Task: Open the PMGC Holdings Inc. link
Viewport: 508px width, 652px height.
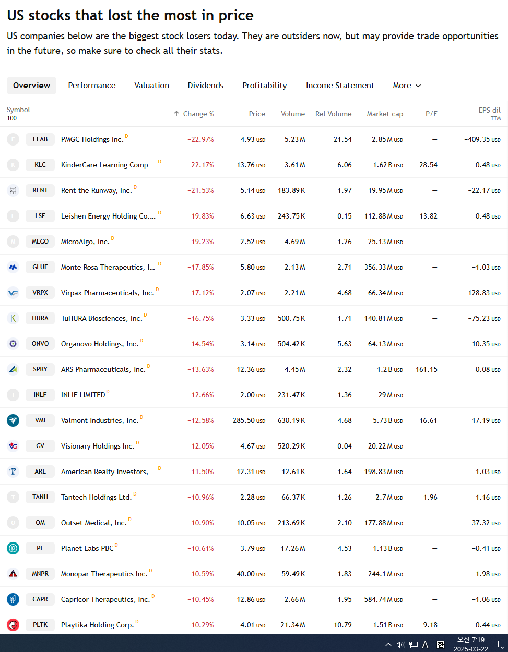Action: [92, 139]
